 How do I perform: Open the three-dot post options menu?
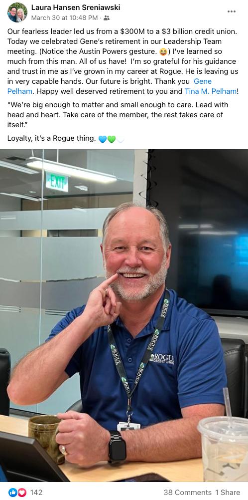point(232,11)
